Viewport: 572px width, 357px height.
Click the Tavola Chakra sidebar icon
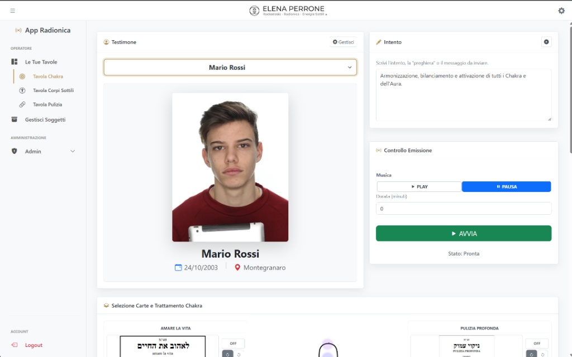pyautogui.click(x=22, y=76)
